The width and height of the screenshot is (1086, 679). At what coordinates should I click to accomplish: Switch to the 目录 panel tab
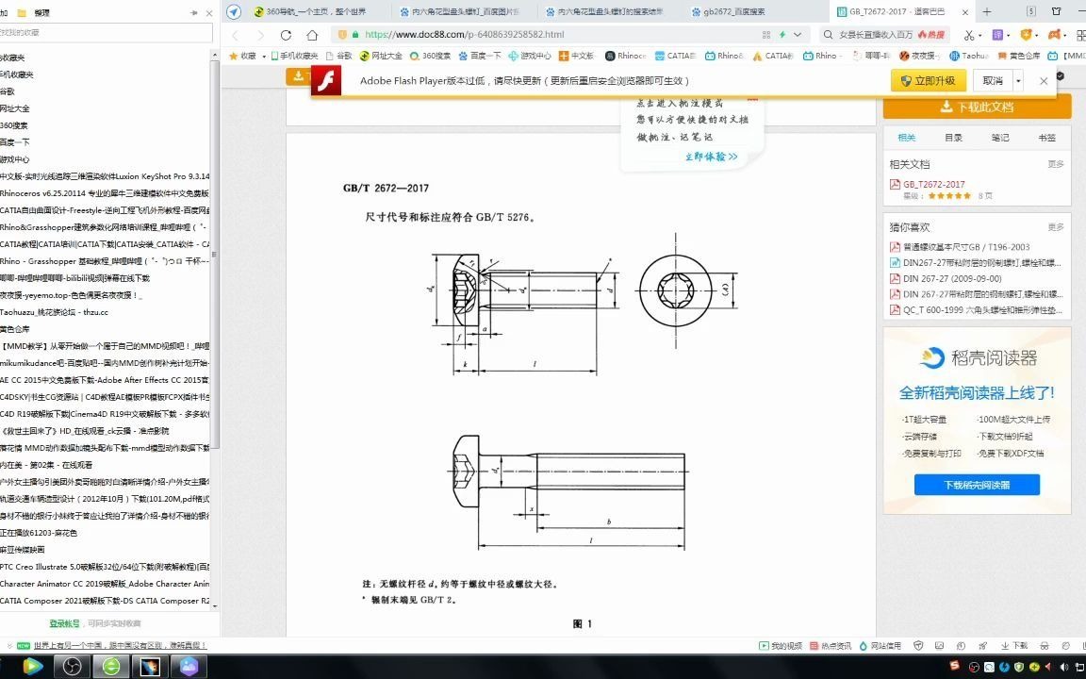[x=954, y=139]
